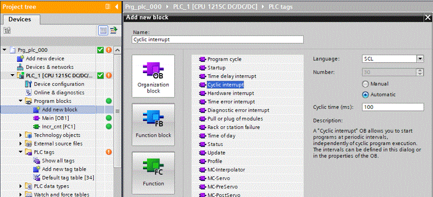Select the Manual numbering radio button

pos(365,84)
